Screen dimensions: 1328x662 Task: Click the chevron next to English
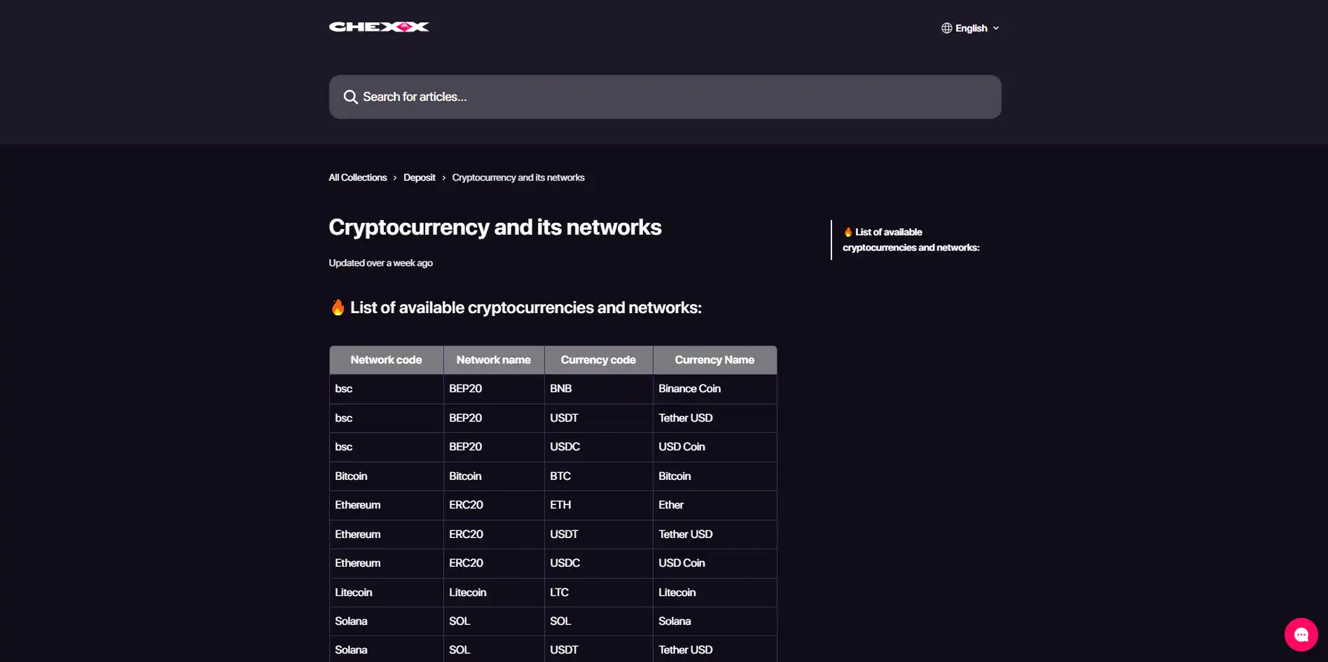tap(995, 29)
